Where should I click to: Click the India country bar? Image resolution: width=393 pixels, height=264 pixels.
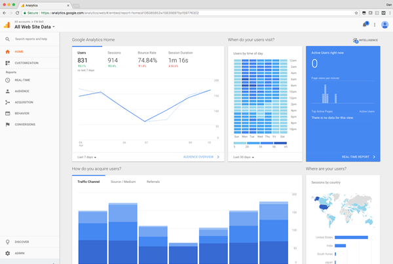pyautogui.click(x=340, y=246)
